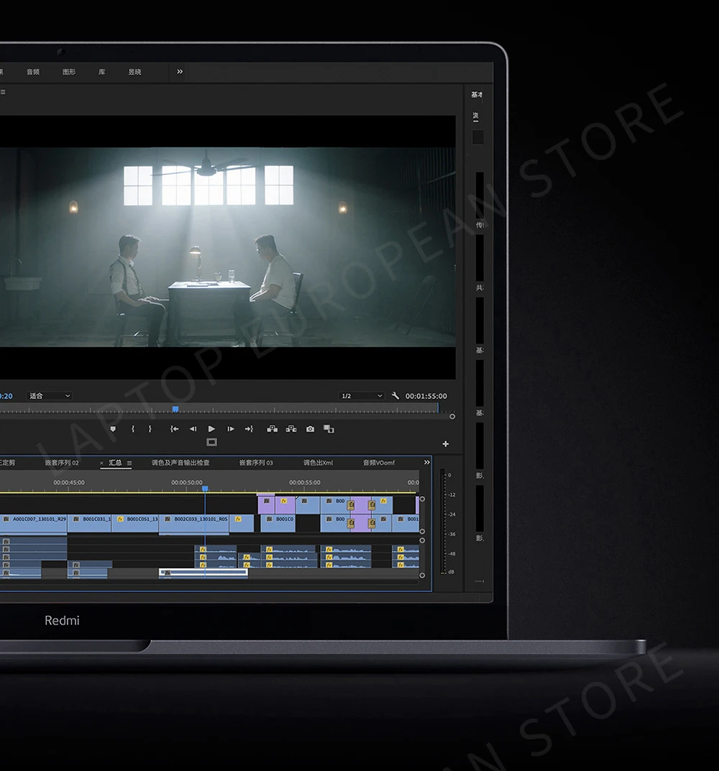Click the 00:01:55:00 duration timecode
The width and height of the screenshot is (719, 771).
click(426, 396)
